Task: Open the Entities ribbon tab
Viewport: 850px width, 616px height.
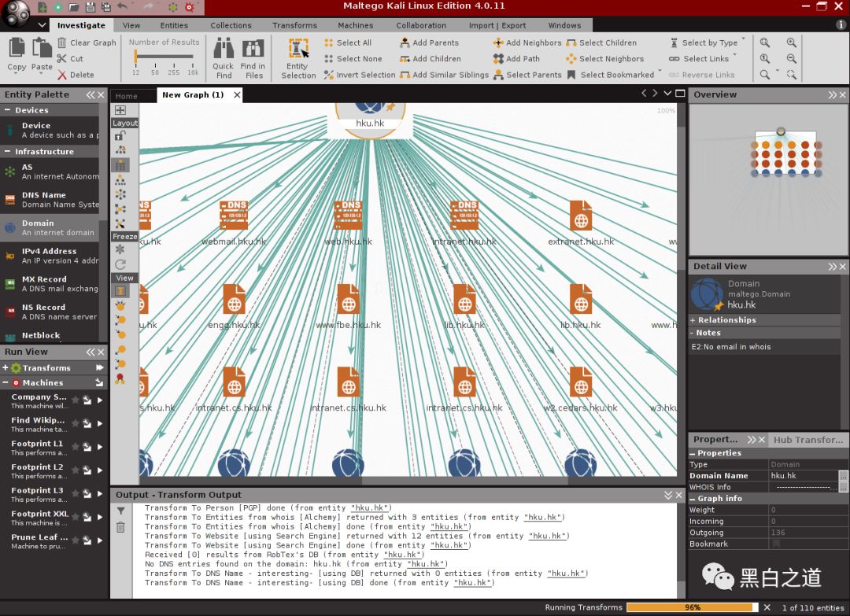Action: (174, 25)
